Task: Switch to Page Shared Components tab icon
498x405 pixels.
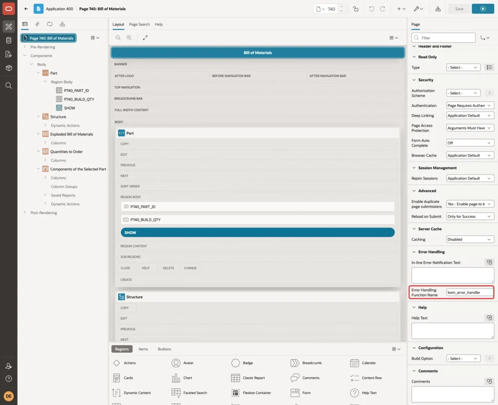Action: coord(62,24)
